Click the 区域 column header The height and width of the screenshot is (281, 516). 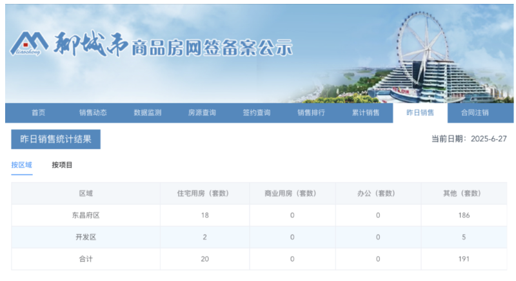pyautogui.click(x=86, y=193)
